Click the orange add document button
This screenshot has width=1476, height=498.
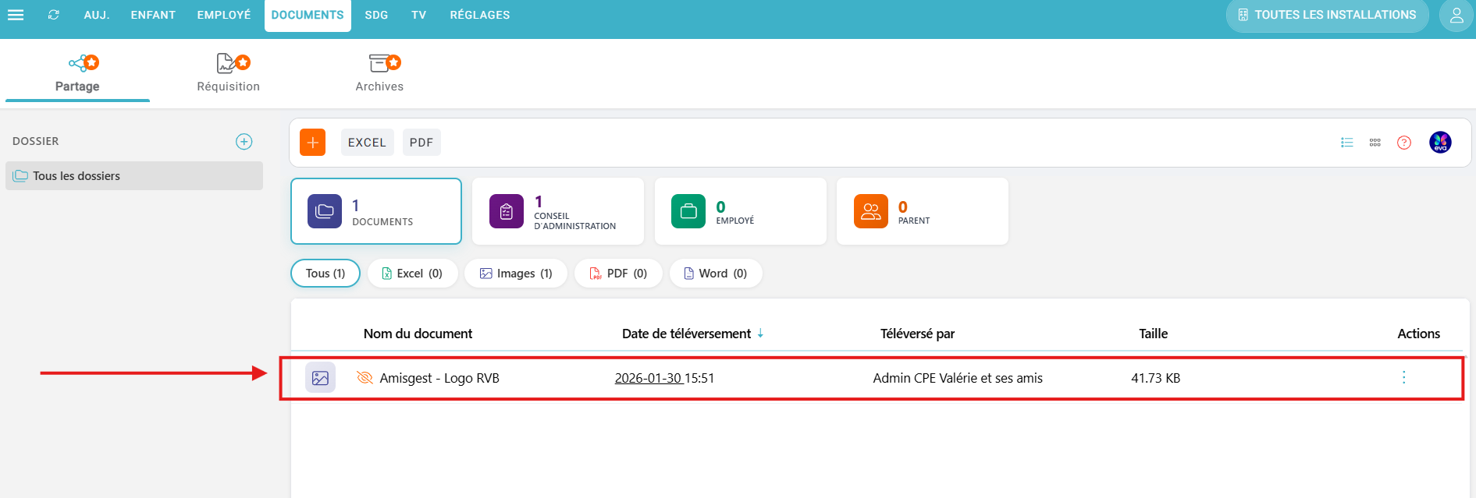pos(312,143)
